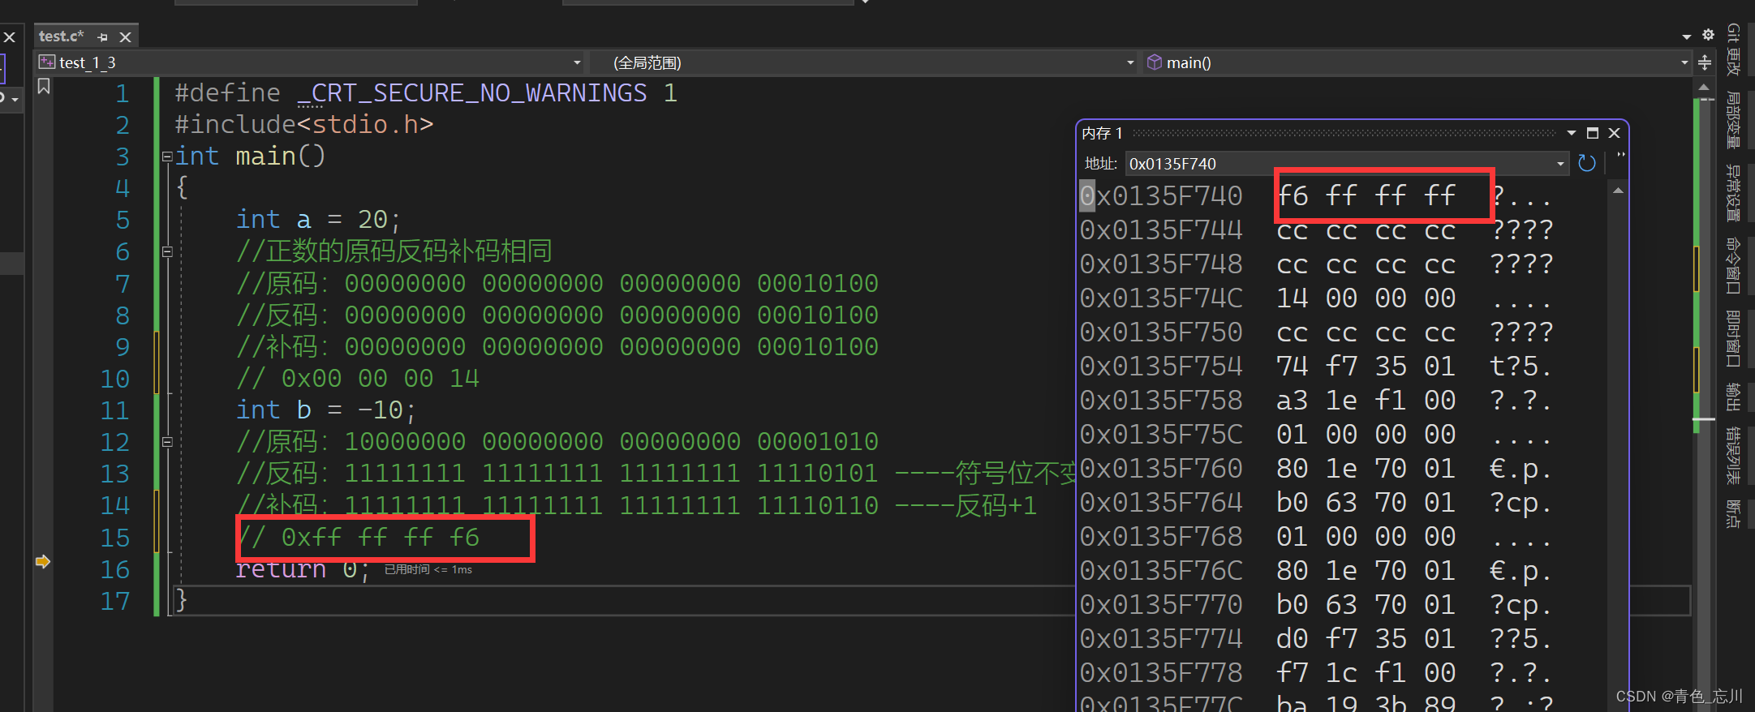Screen dimensions: 1755x712
Task: Click the editor split-window icon
Action: (x=1705, y=62)
